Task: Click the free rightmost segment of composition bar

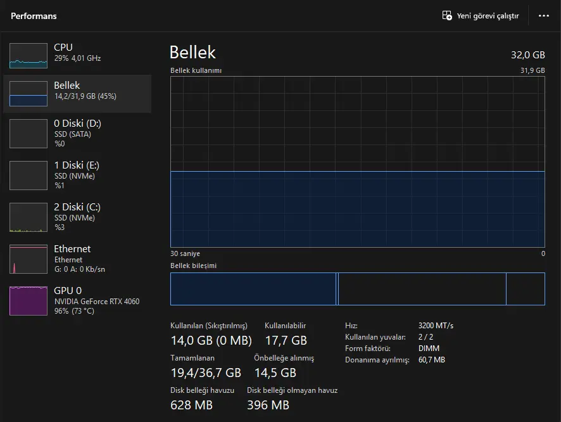Action: [x=526, y=289]
